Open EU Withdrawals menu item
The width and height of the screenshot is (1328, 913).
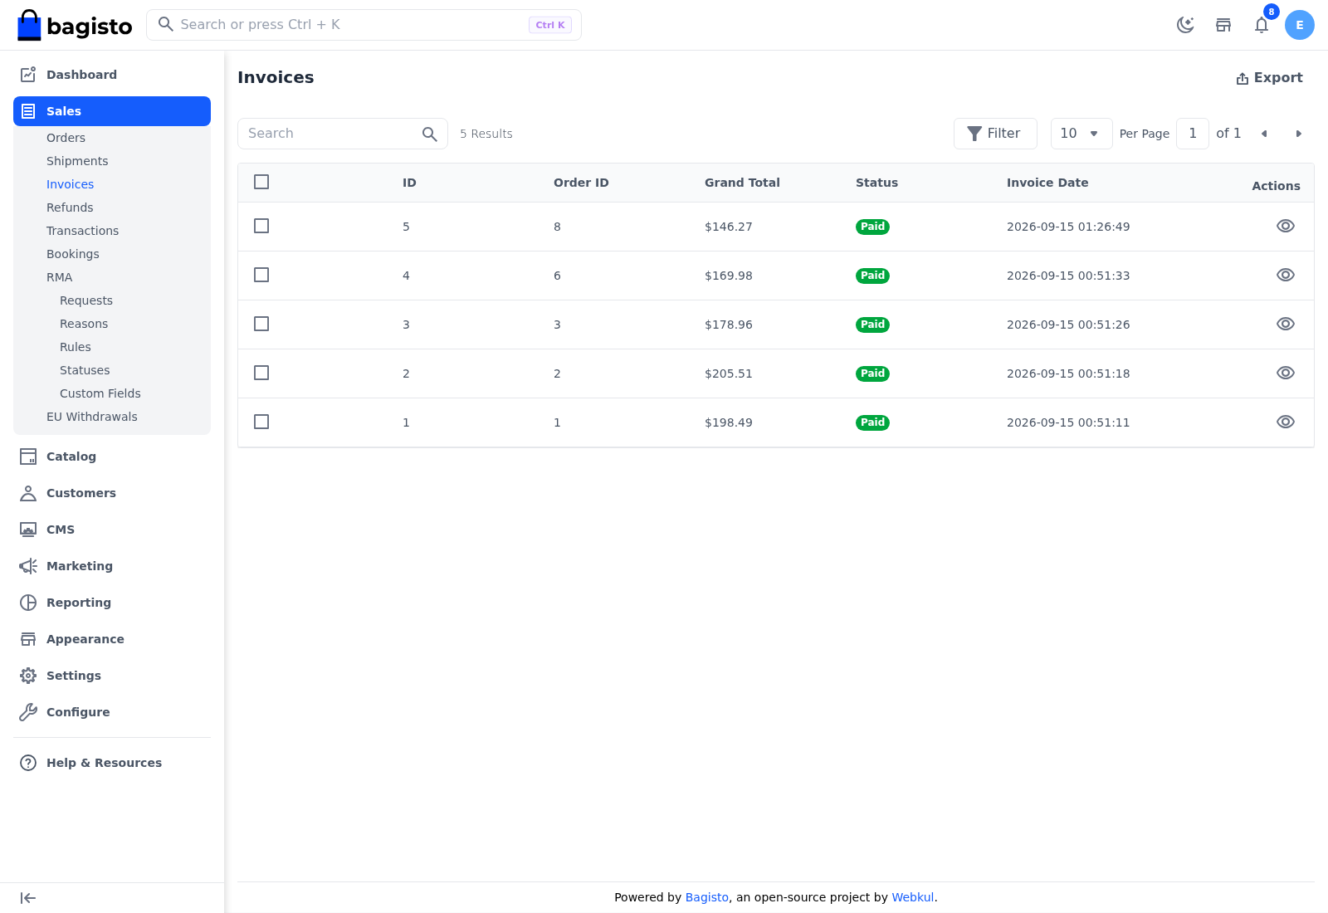[92, 417]
